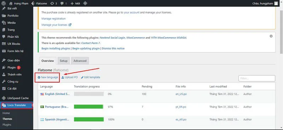This screenshot has width=283, height=130.
Task: Click the Manage your licenses link
Action: [x=54, y=25]
